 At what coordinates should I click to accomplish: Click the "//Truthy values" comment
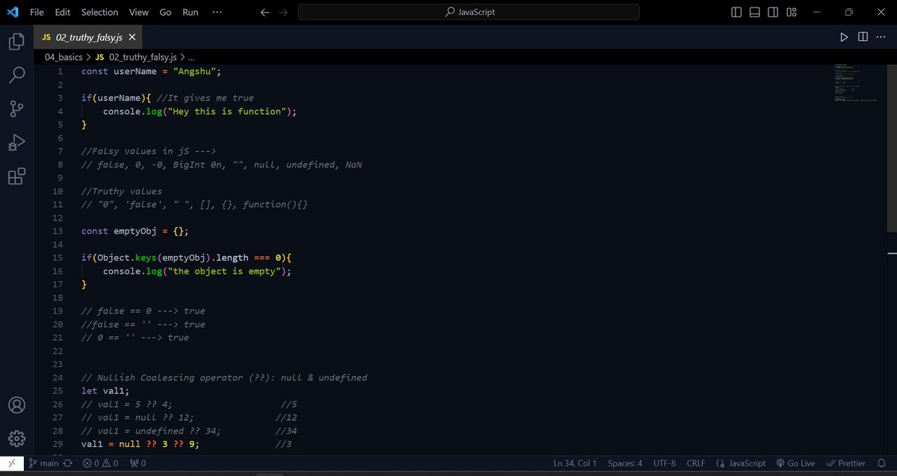(x=122, y=191)
